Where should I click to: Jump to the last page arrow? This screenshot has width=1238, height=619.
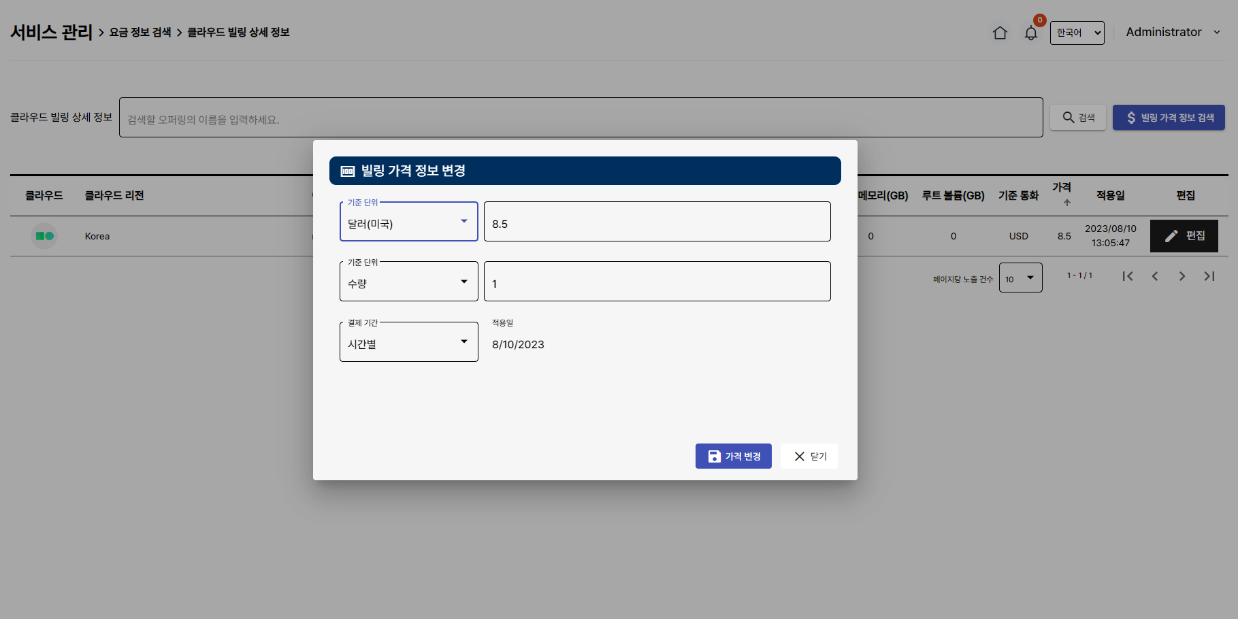(1209, 276)
